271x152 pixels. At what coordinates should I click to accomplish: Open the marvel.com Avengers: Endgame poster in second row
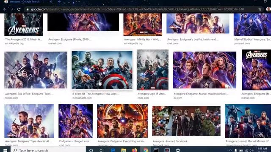tap(256, 70)
